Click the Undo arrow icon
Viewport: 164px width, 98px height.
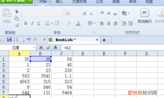29,39
